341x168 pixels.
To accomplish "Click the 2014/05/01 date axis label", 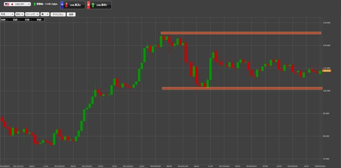I will 128,167.
